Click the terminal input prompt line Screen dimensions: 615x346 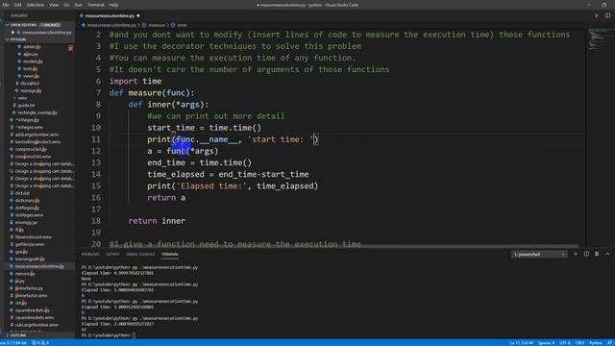[109, 335]
